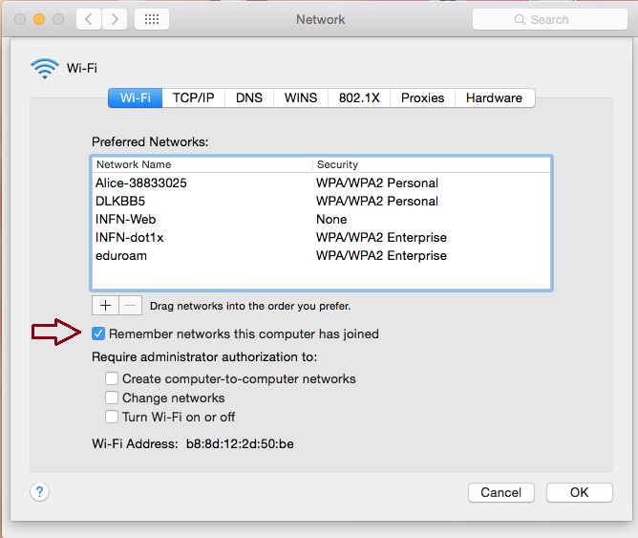Select the eduroam network
Viewport: 638px width, 538px height.
(x=321, y=255)
